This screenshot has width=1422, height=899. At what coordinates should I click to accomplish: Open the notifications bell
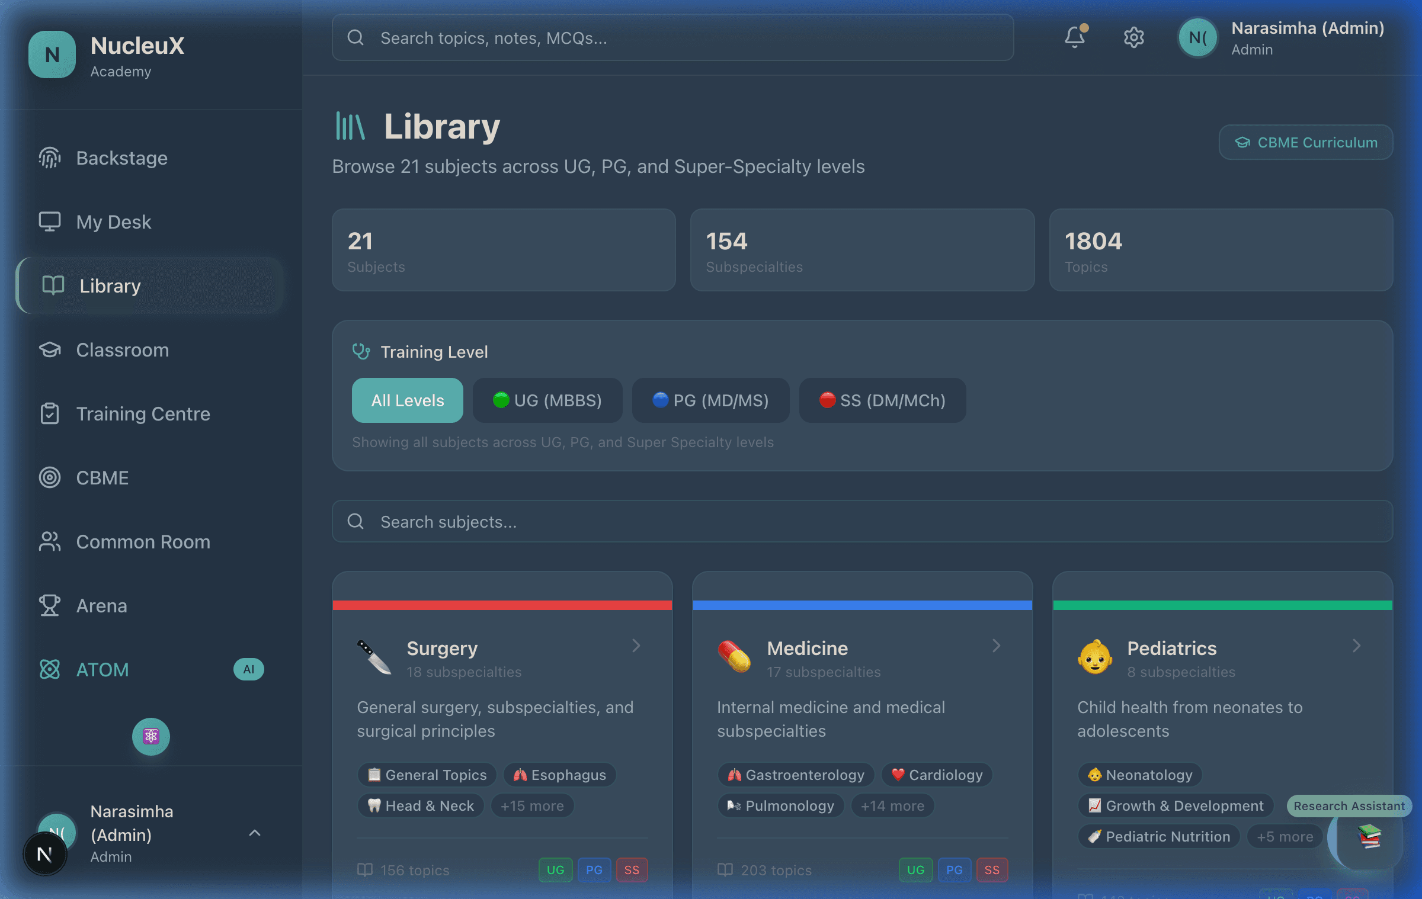pyautogui.click(x=1075, y=37)
